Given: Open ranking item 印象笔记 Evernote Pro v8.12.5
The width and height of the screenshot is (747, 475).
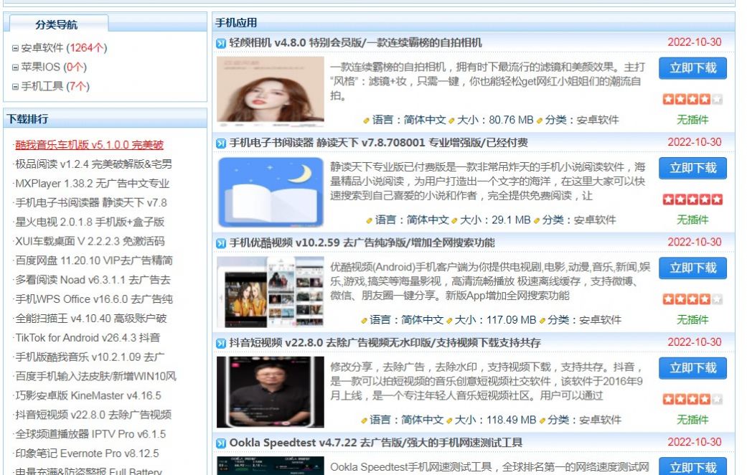Looking at the screenshot, I should pyautogui.click(x=87, y=453).
